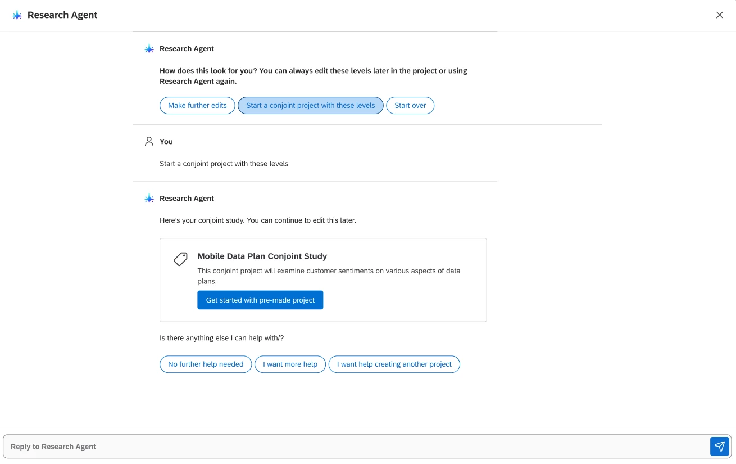The image size is (736, 464).
Task: Click the user avatar icon beside 'You'
Action: (x=149, y=142)
